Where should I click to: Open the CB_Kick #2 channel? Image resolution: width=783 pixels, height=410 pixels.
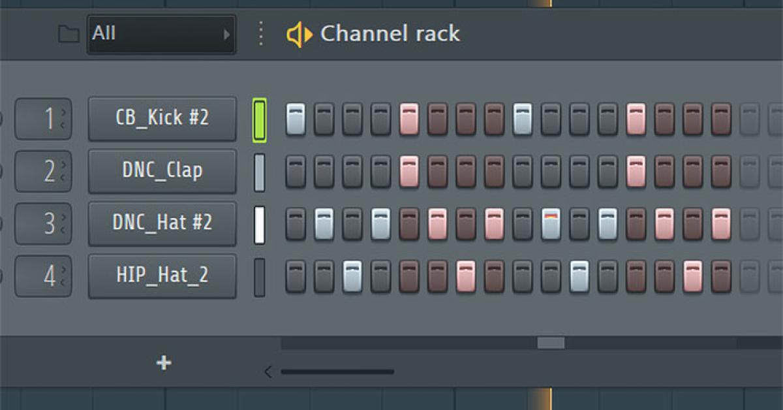[x=162, y=119]
